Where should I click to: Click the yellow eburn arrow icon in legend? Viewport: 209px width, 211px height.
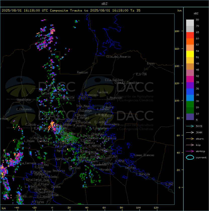point(190,139)
